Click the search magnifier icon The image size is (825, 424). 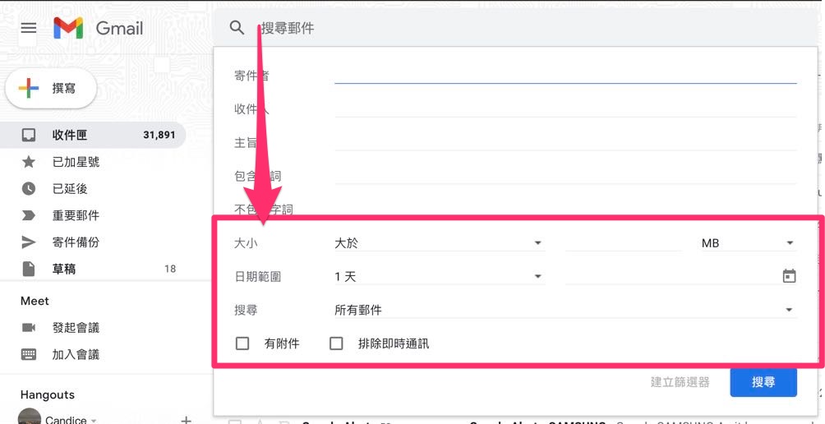tap(237, 28)
